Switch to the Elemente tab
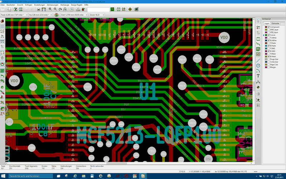 coord(275,23)
